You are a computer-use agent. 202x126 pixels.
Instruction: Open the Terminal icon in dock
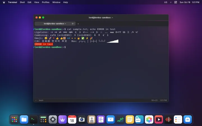(x=34, y=120)
